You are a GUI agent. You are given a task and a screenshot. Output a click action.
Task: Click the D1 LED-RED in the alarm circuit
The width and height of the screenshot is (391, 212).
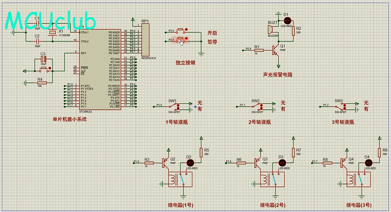tap(286, 20)
